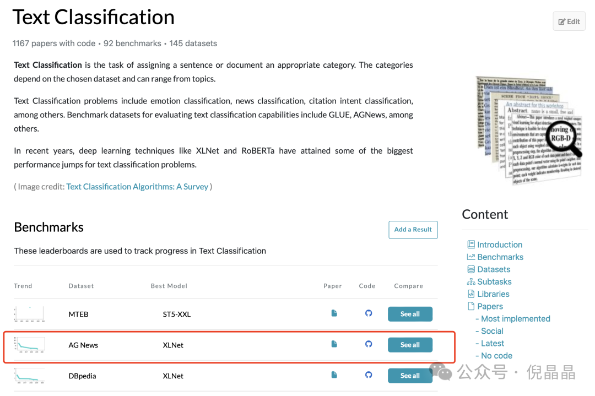Click the Datasets database icon in Content
This screenshot has width=595, height=396.
471,269
